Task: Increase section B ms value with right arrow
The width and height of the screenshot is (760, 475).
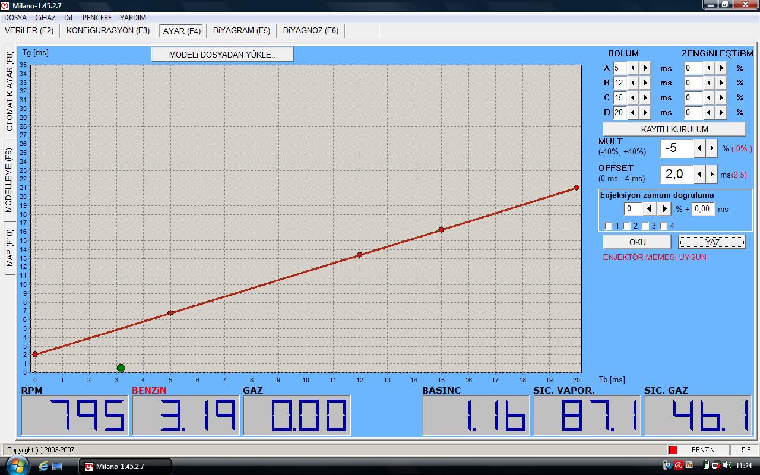Action: click(x=645, y=83)
